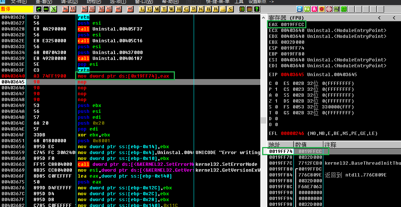This screenshot has width=401, height=207.
Task: Click the green question mark help icon
Action: 257,9
